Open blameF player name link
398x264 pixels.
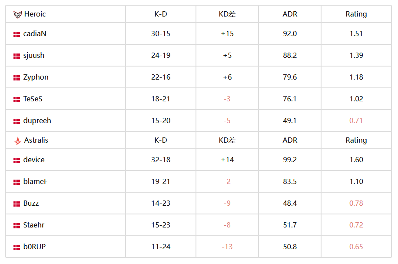tap(35, 181)
